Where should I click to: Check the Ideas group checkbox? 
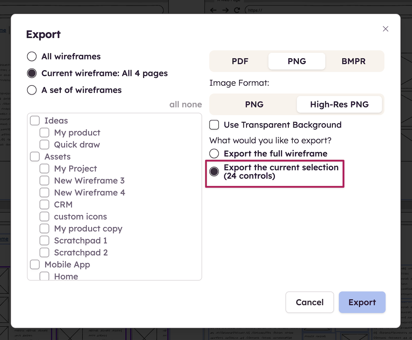point(35,121)
